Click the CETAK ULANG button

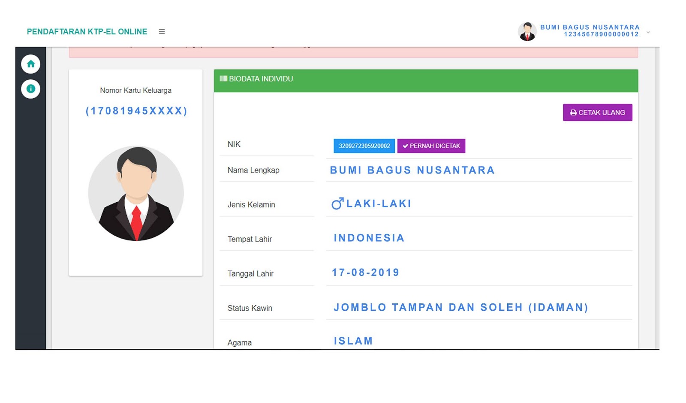coord(598,112)
